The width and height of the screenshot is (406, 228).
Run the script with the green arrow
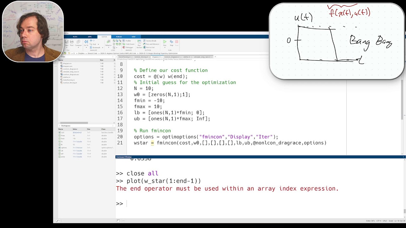[165, 42]
